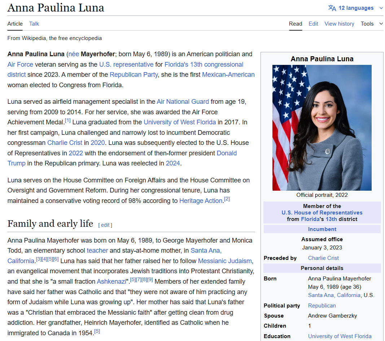Viewport: 385px width, 341px height.
Task: Jump to citation [5] after 1954
Action: [x=97, y=331]
